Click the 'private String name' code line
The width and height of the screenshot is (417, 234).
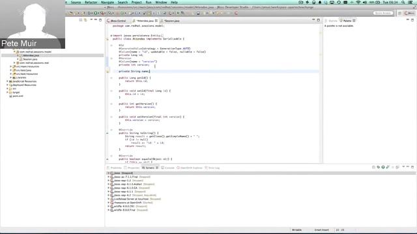click(134, 71)
